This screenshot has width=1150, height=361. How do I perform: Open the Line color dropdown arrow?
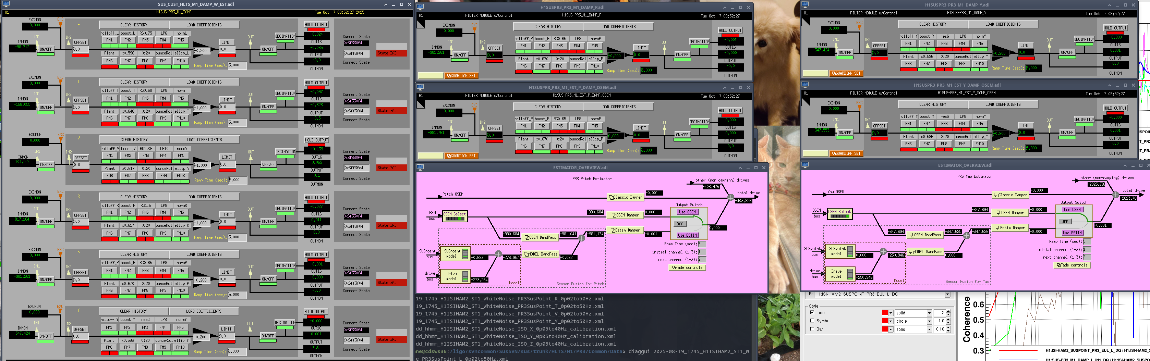click(x=890, y=313)
